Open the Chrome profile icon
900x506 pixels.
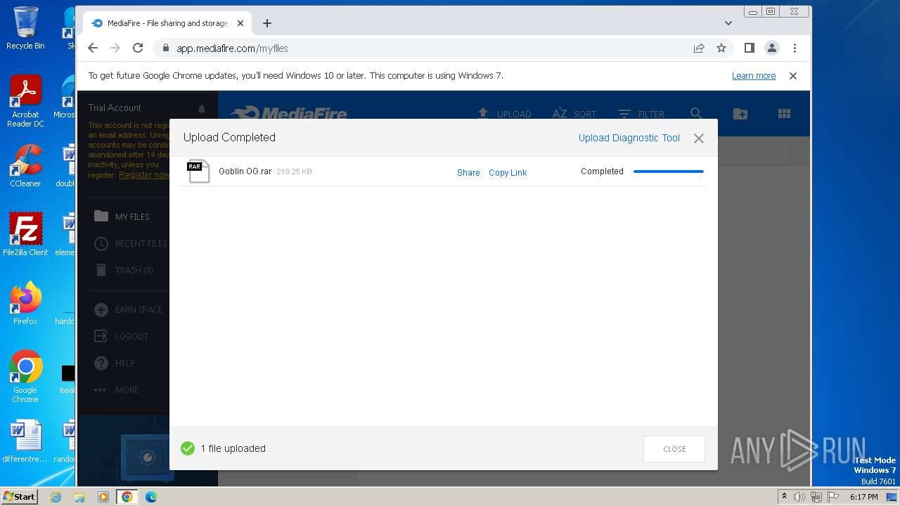tap(772, 48)
